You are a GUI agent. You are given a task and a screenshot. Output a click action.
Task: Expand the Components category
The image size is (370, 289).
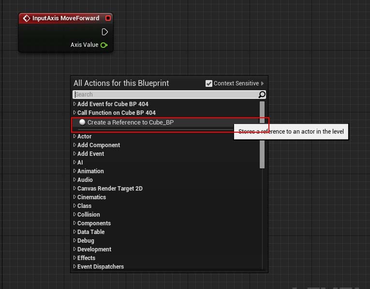coord(74,223)
